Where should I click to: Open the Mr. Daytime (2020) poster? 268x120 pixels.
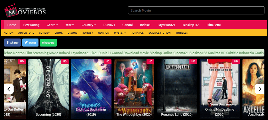(220, 89)
